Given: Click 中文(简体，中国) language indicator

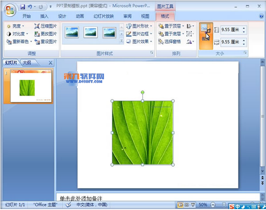Looking at the screenshot, I should (x=92, y=205).
